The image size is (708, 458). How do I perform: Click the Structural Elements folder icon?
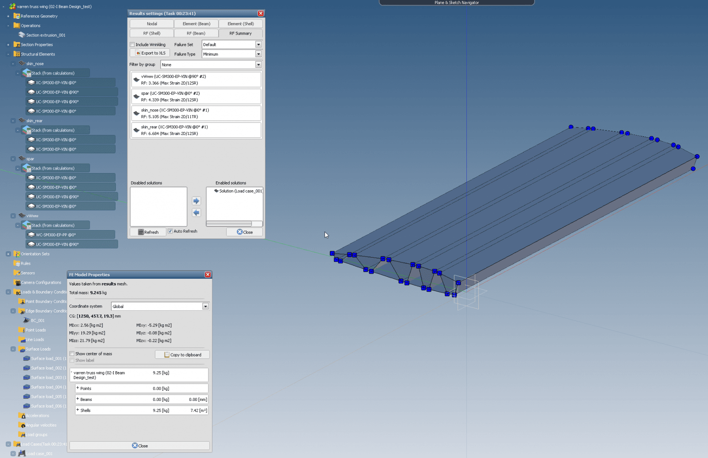pos(17,54)
